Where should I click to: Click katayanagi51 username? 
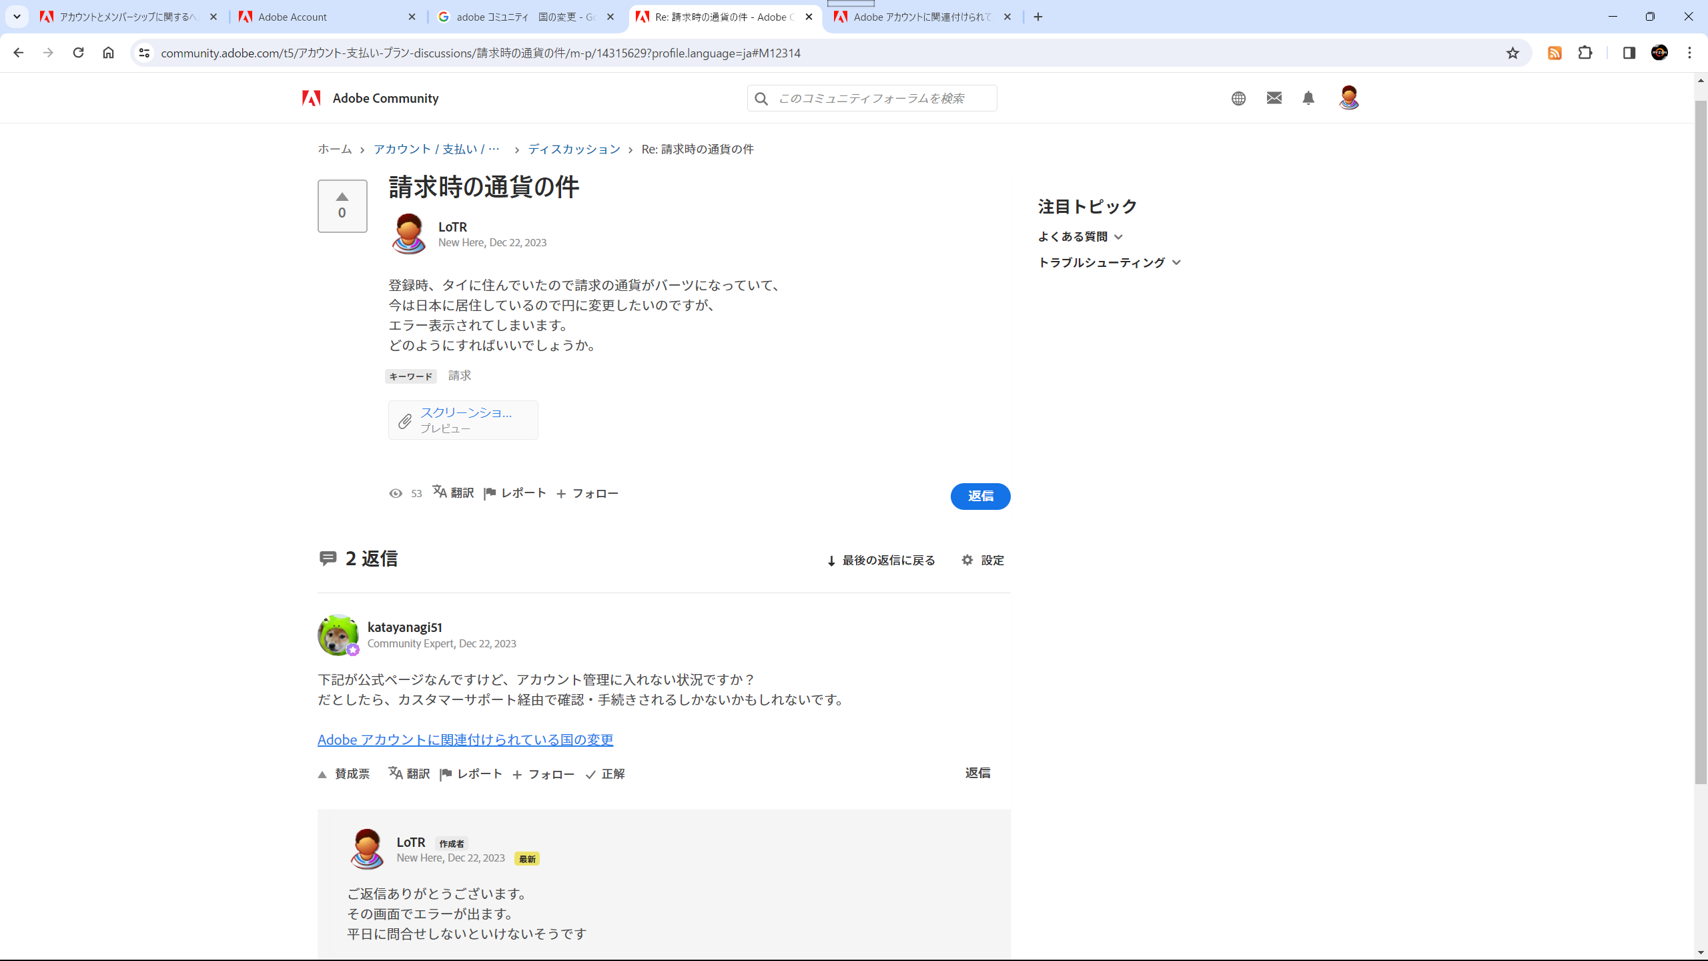405,627
